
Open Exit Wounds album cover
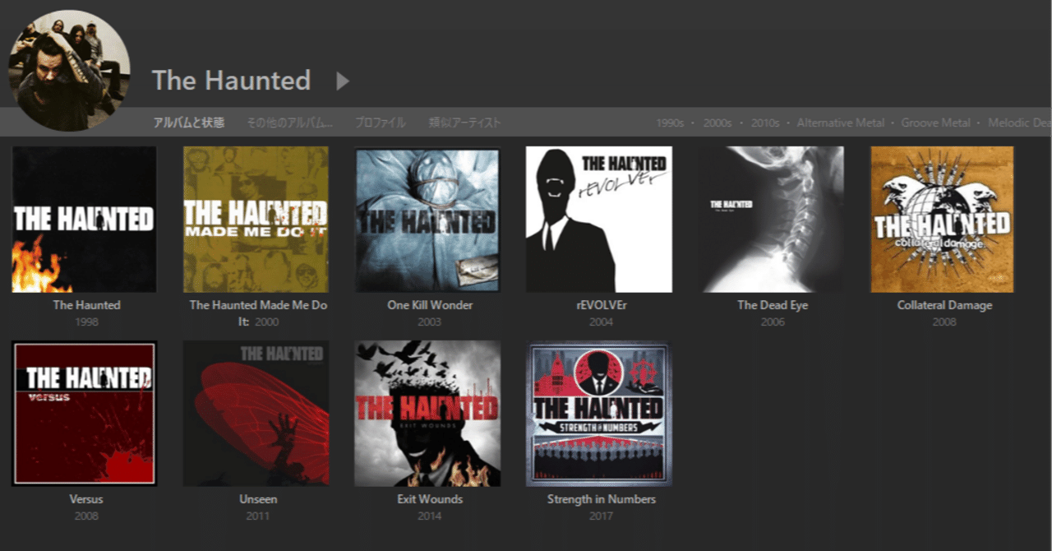coord(427,414)
